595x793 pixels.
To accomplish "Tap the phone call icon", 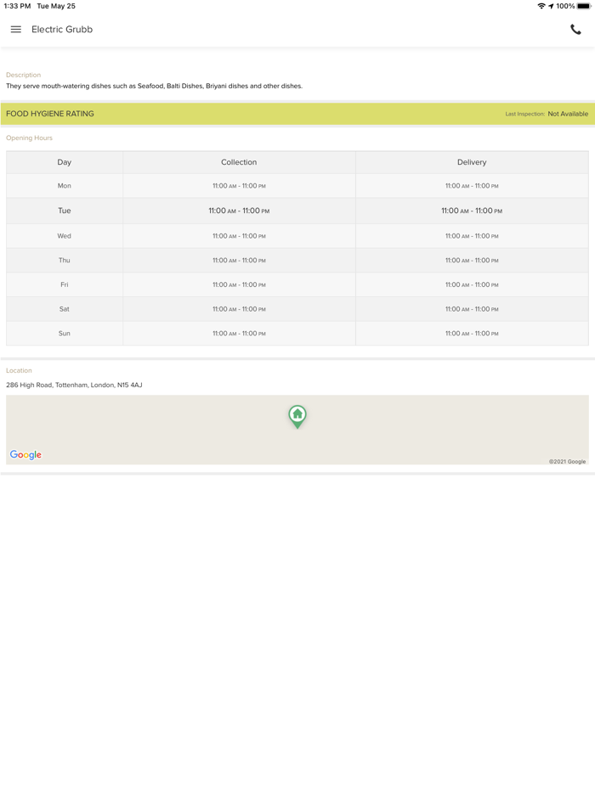I will pos(575,30).
